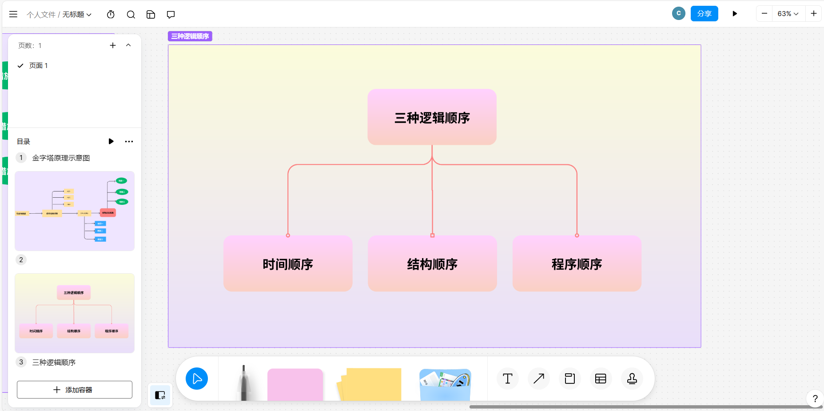Open the hamburger main menu

13,14
